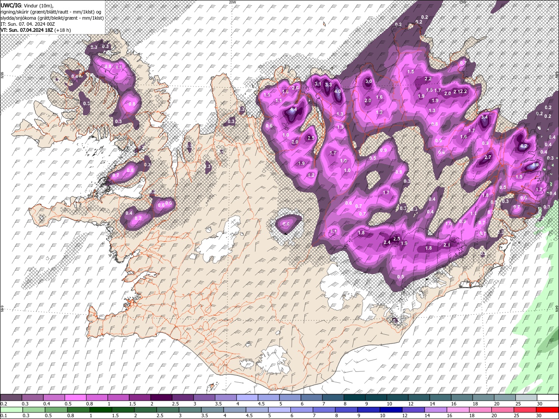
Task: Pick the dark teal 8–9 snow legend swatch
Action: tap(355, 398)
